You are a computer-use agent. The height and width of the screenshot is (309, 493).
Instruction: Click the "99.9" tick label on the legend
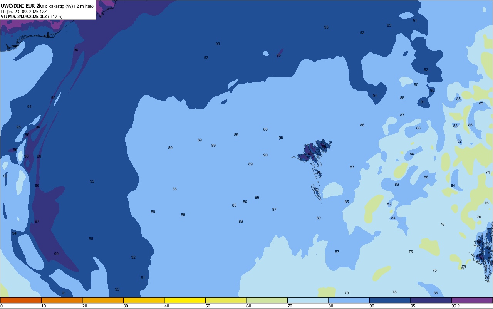click(x=456, y=306)
